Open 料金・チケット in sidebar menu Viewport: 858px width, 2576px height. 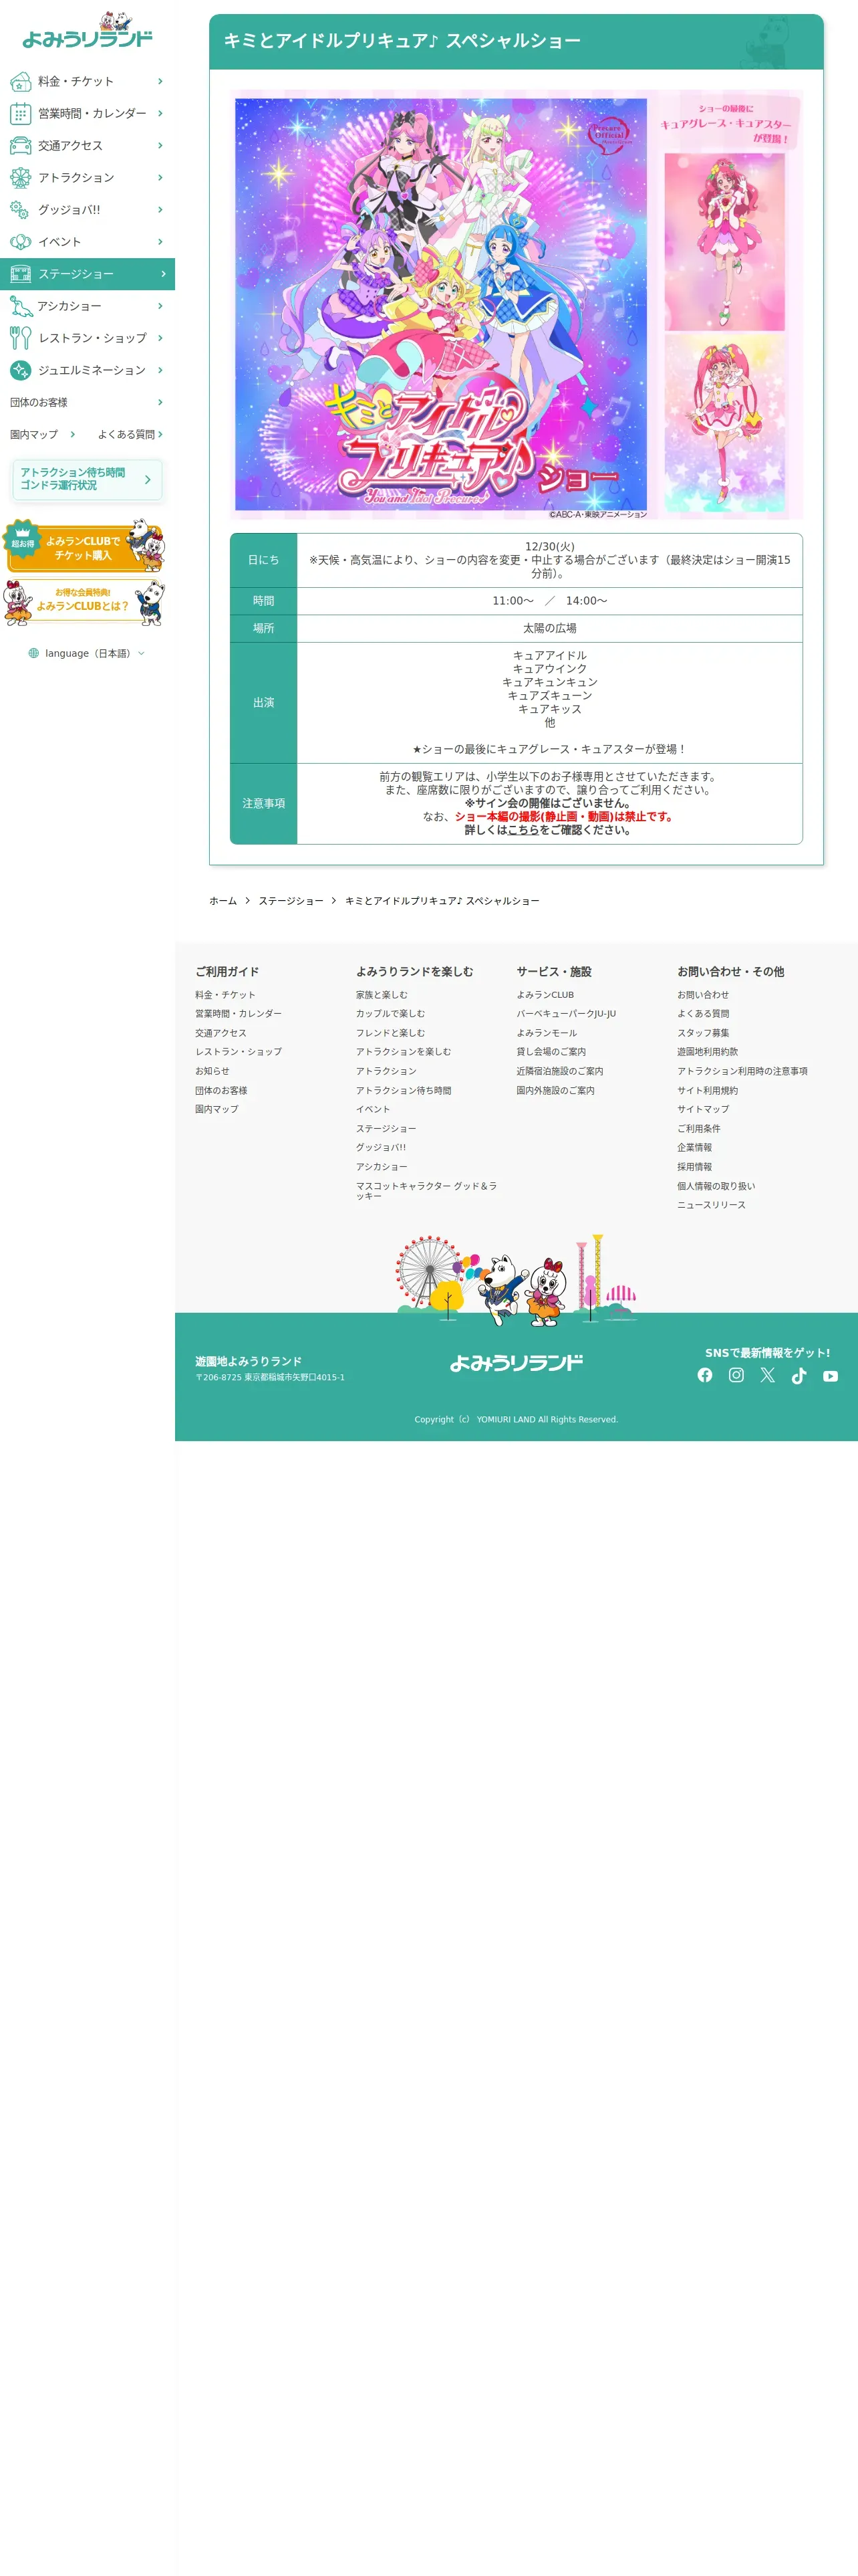(x=87, y=81)
